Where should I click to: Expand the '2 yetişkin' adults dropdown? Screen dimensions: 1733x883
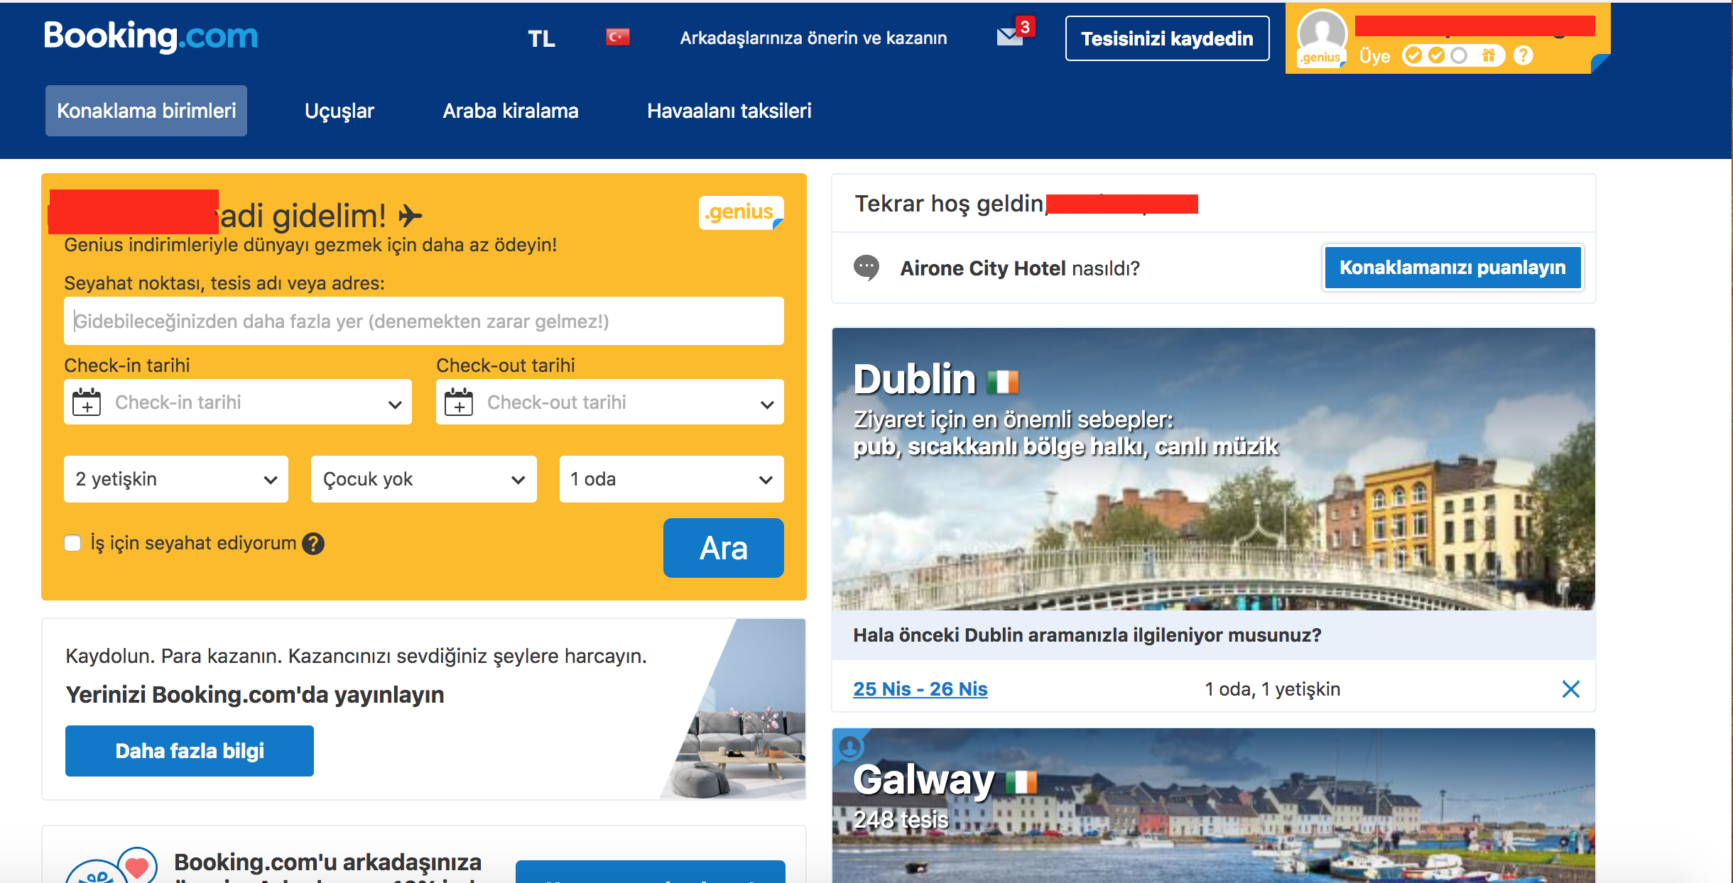coord(176,479)
